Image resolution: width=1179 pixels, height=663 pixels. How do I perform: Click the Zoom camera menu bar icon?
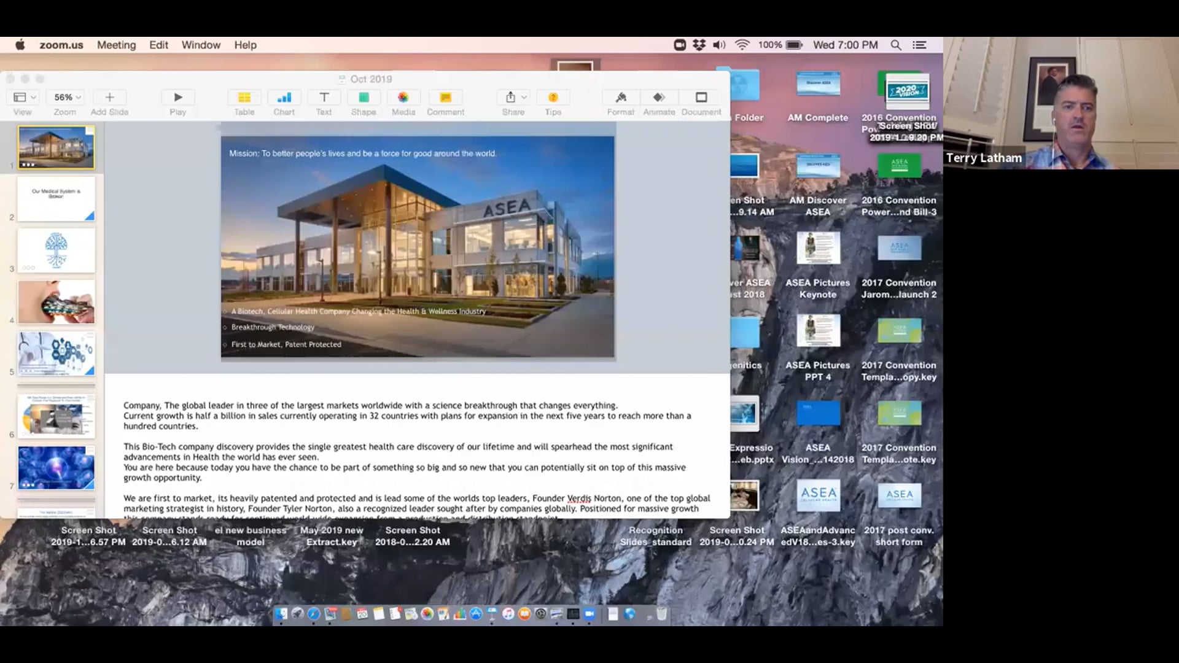click(680, 45)
